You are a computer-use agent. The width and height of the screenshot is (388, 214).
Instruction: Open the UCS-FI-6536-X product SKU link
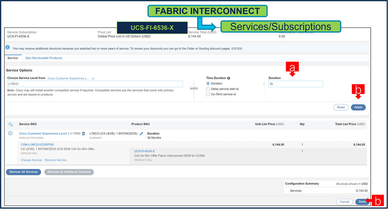tap(144, 151)
